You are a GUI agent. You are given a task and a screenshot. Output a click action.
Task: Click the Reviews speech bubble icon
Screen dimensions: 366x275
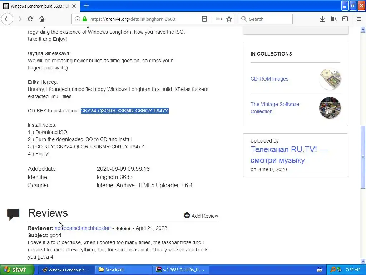[13, 214]
